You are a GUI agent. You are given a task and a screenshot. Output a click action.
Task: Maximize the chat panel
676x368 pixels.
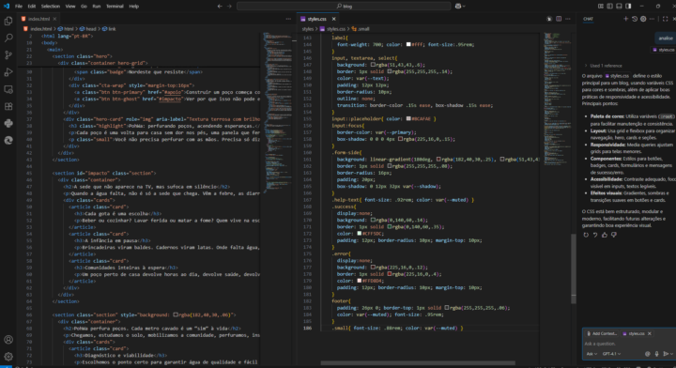(666, 19)
